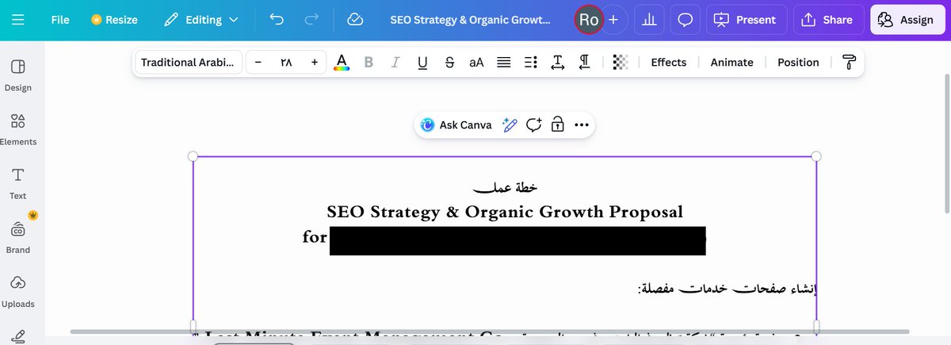Open the Elements side panel

(x=18, y=129)
